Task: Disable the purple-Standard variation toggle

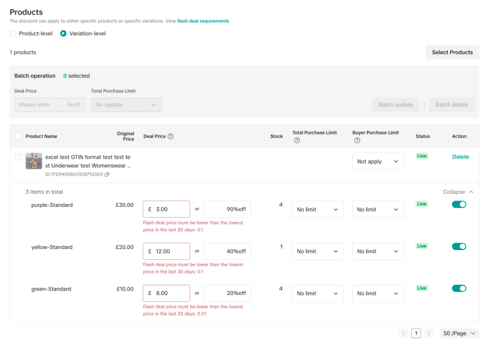Action: [459, 205]
